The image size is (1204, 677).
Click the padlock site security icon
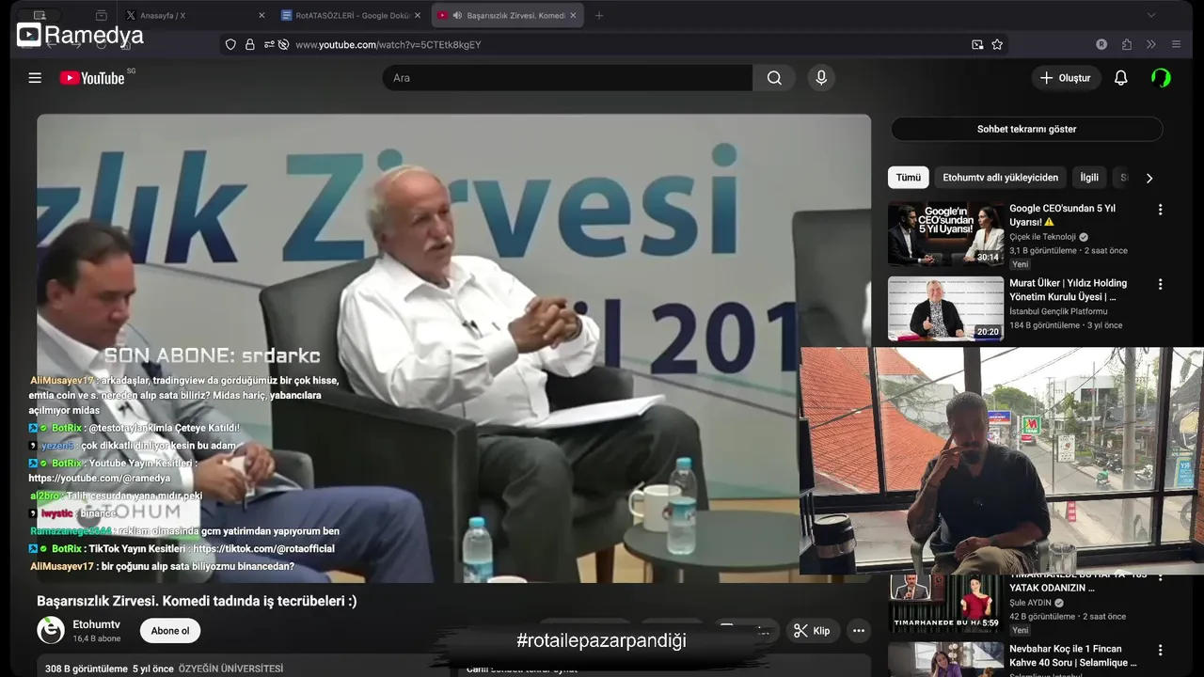click(250, 44)
